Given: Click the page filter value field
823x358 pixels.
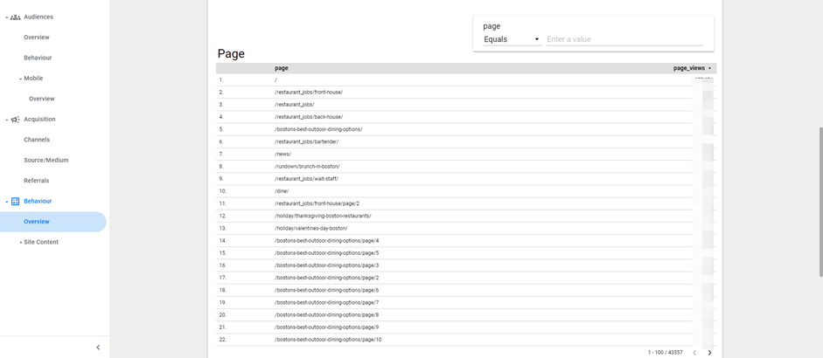Looking at the screenshot, I should (624, 39).
